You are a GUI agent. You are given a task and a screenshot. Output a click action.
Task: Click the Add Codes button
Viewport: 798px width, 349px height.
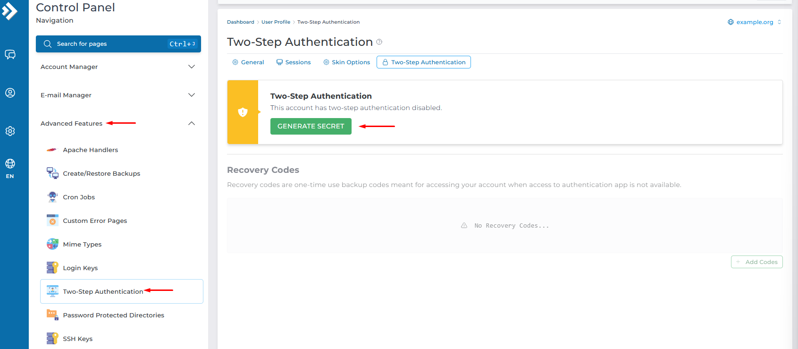pyautogui.click(x=756, y=262)
